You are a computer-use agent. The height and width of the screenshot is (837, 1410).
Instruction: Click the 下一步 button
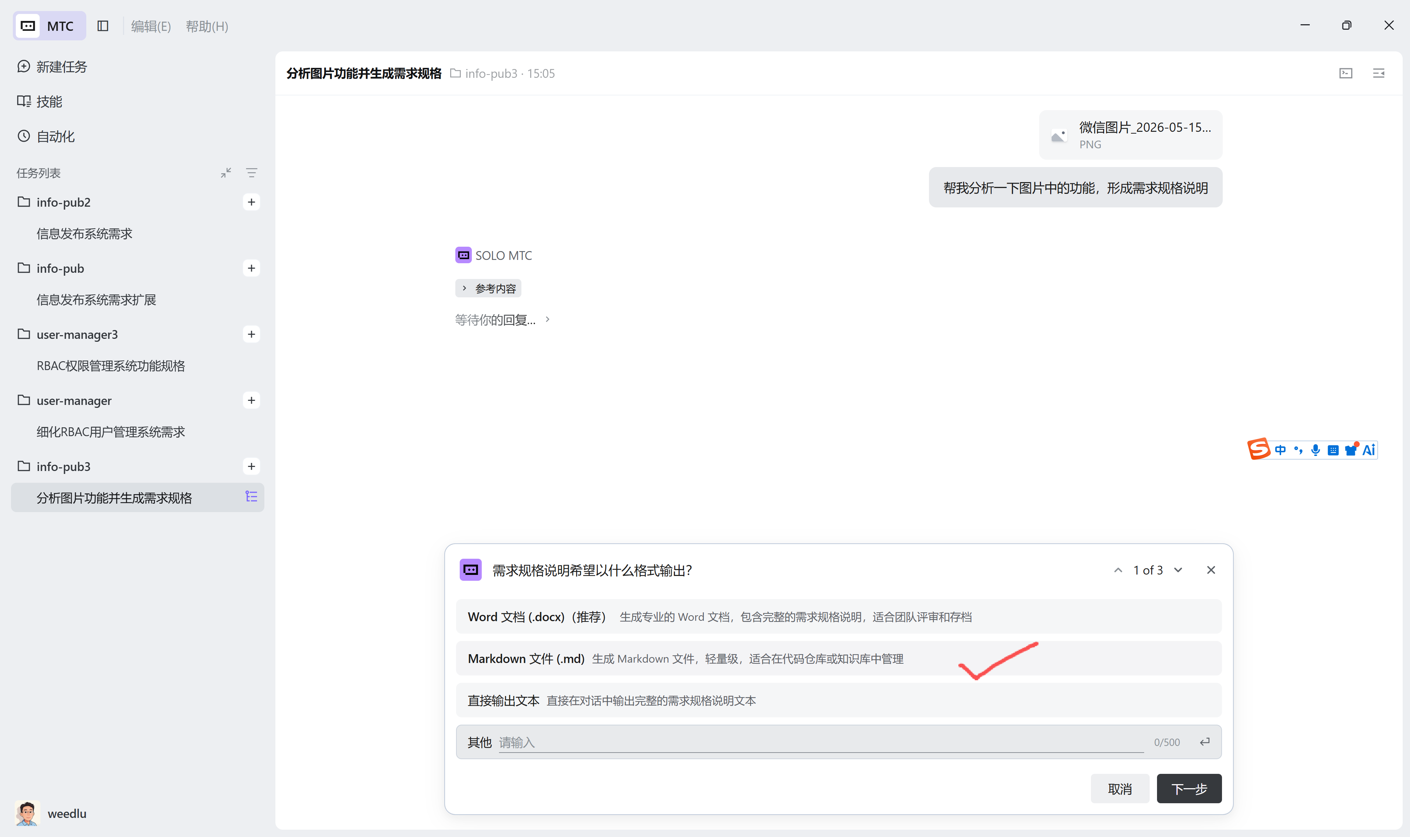click(1189, 789)
